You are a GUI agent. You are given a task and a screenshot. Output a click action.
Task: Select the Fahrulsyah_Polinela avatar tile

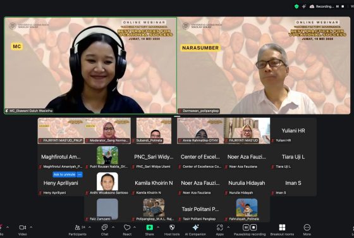click(247, 210)
